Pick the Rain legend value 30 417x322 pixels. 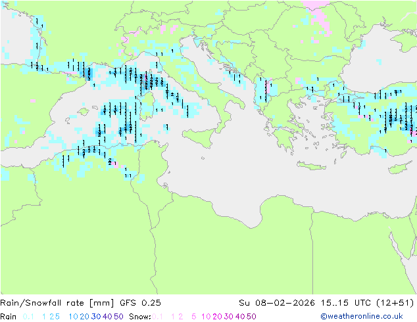(x=96, y=317)
